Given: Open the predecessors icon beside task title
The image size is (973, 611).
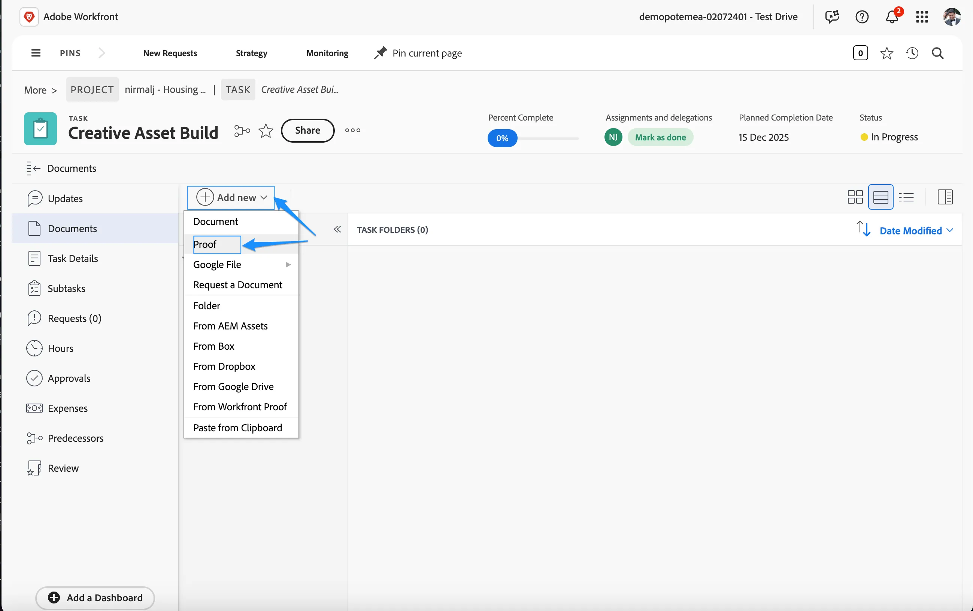Looking at the screenshot, I should tap(242, 130).
